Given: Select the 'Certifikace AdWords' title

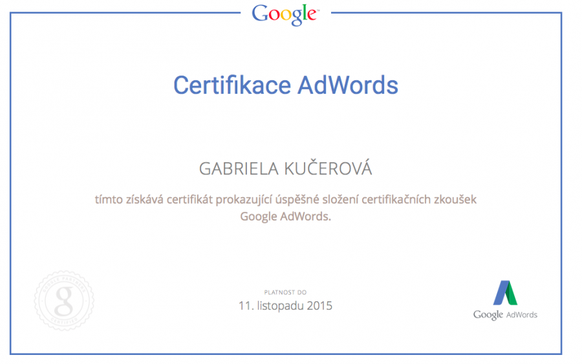Looking at the screenshot, I should click(285, 85).
